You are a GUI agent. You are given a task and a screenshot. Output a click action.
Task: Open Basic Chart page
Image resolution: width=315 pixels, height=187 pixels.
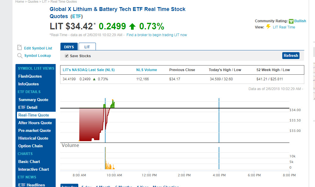[x=29, y=162]
